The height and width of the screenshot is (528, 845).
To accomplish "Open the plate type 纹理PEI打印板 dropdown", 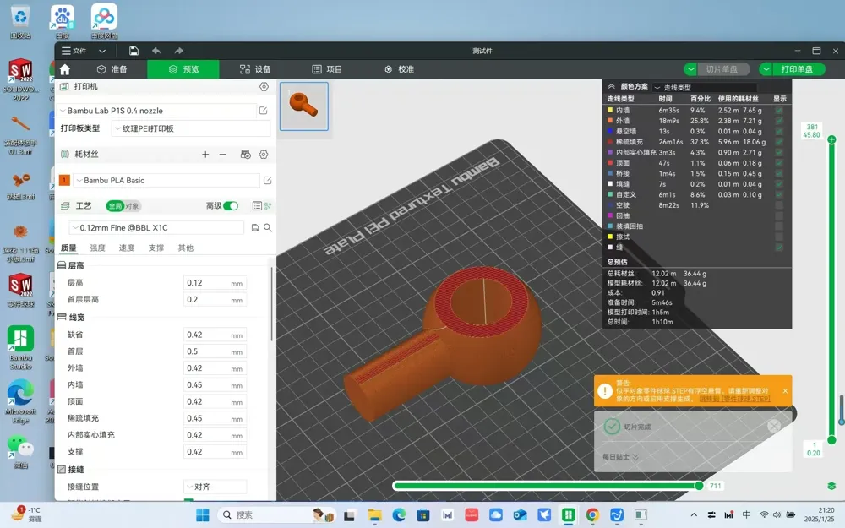I will click(191, 128).
